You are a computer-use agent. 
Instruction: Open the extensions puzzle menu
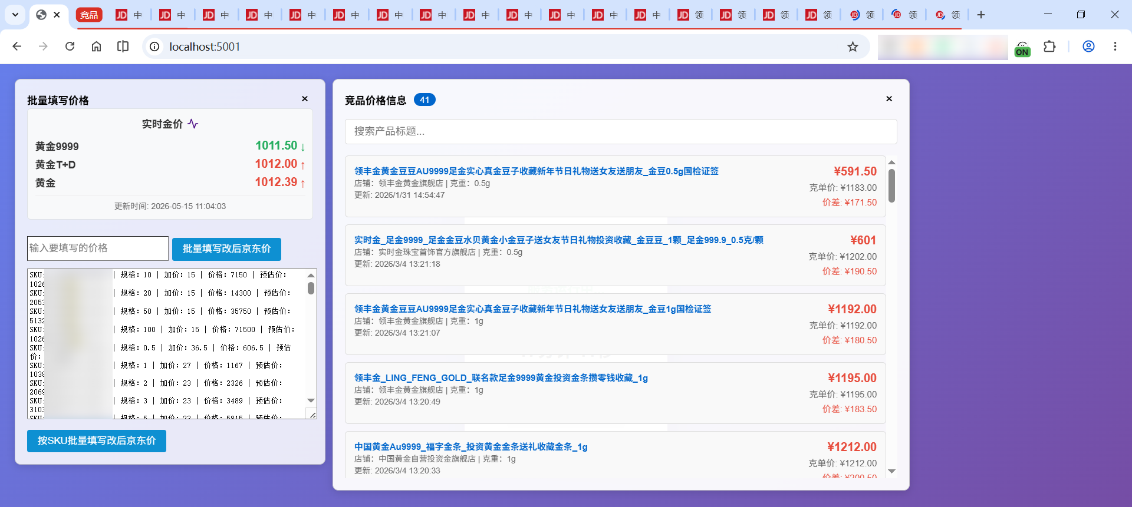point(1049,47)
